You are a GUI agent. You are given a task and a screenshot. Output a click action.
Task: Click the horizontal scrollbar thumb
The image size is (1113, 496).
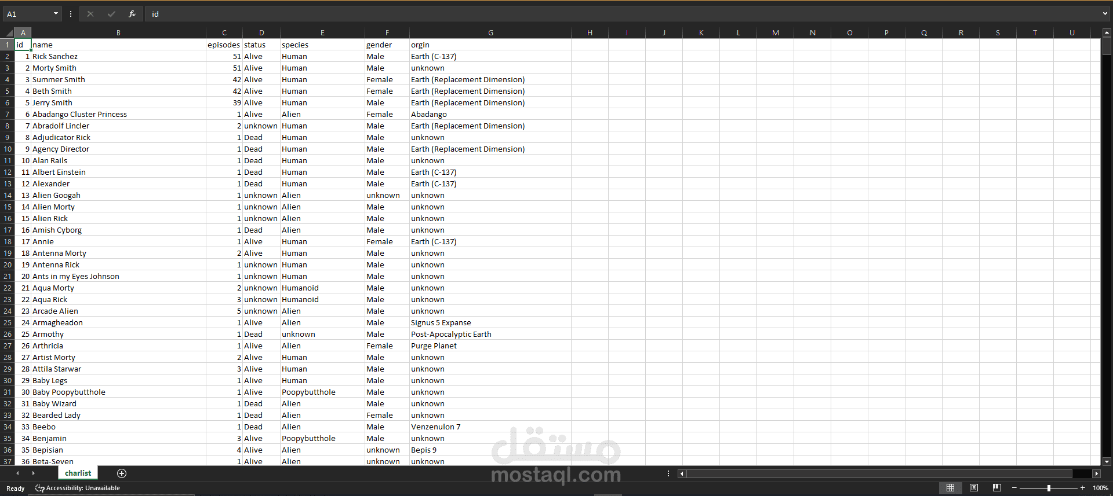879,473
